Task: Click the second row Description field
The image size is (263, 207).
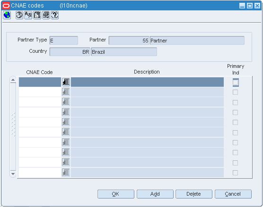Action: [x=147, y=92]
